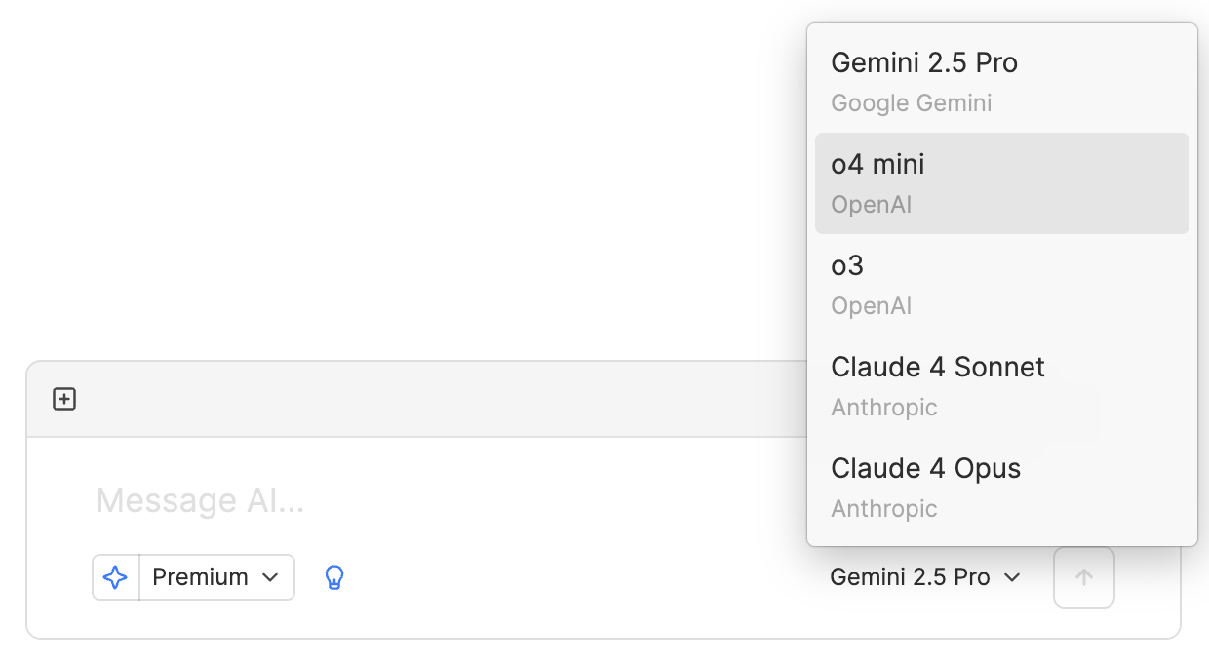Click the Anthropic label under Claude 4 Sonnet
This screenshot has width=1209, height=671.
click(883, 408)
